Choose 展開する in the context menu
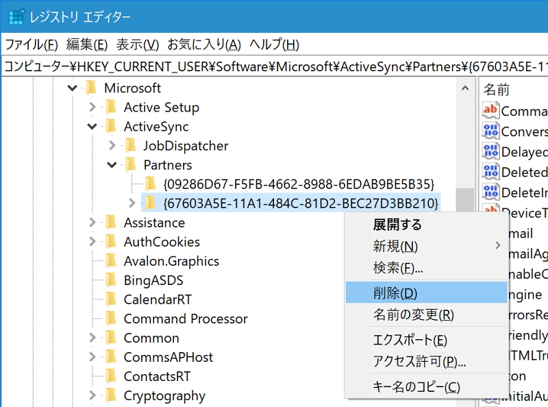 (x=426, y=225)
